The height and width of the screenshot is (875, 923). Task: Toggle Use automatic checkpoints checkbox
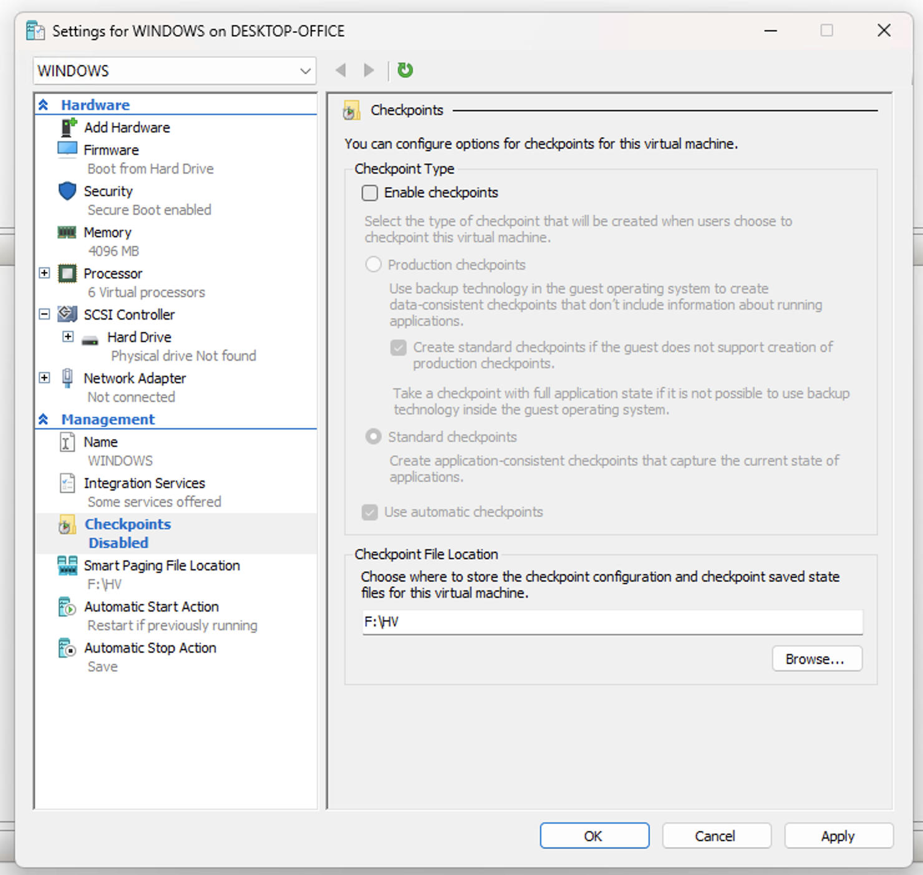tap(370, 512)
